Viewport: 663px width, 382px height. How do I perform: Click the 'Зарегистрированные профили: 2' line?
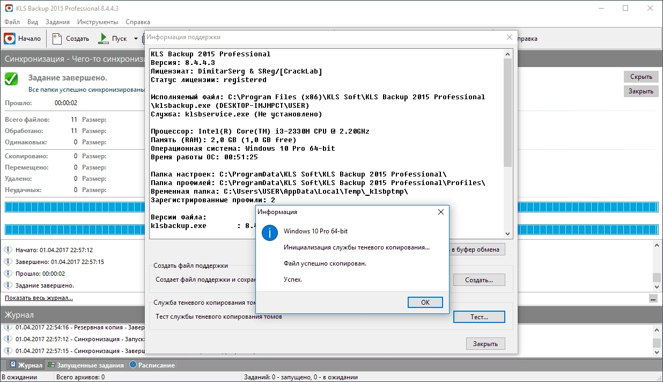coord(213,200)
